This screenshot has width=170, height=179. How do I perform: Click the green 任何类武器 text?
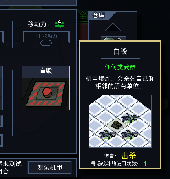pos(120,67)
